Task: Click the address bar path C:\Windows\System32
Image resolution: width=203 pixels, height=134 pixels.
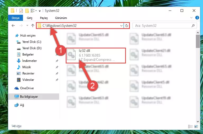Action: click(59, 26)
